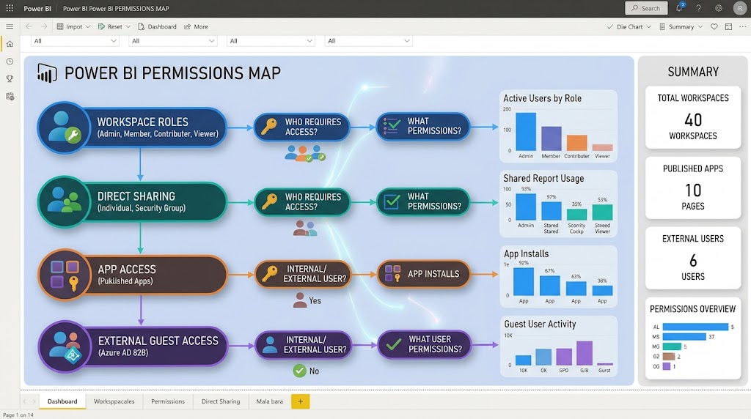751x419 pixels.
Task: Switch to the Direct Sharing page tab
Action: (221, 401)
